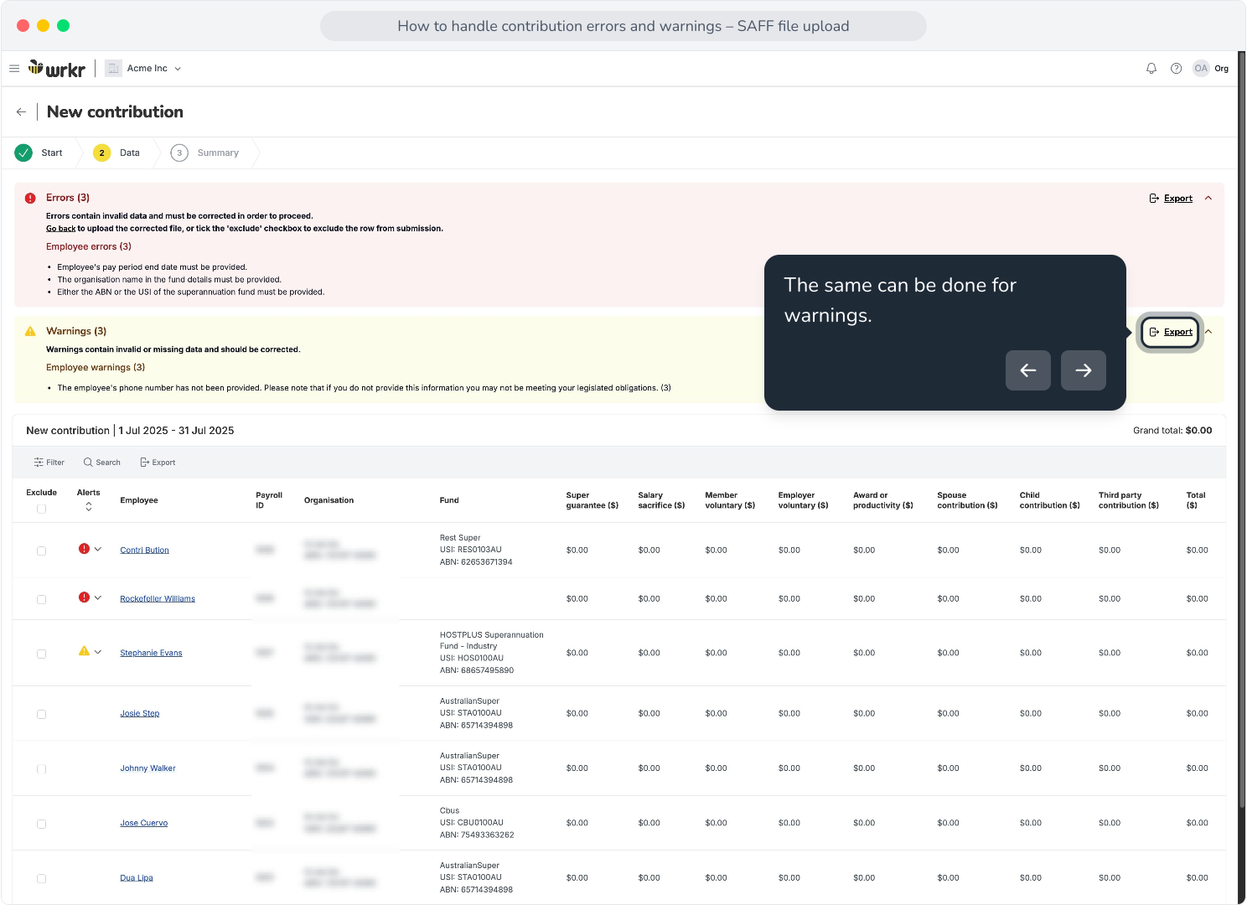Screen dimensions: 1247x905
Task: Select the Start step tab
Action: point(39,153)
